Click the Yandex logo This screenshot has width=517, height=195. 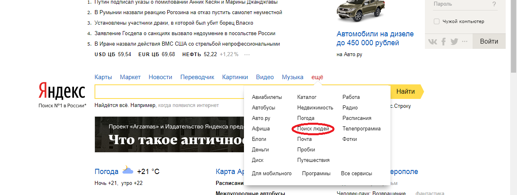coord(62,92)
